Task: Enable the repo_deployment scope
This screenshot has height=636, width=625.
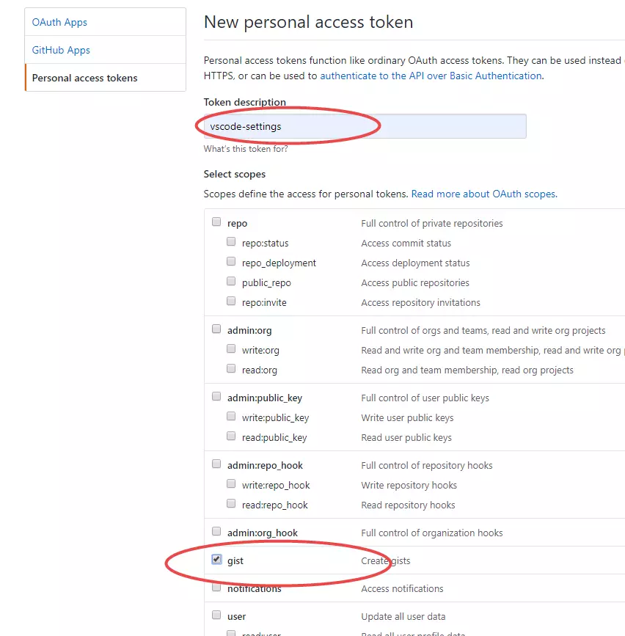Action: [231, 260]
